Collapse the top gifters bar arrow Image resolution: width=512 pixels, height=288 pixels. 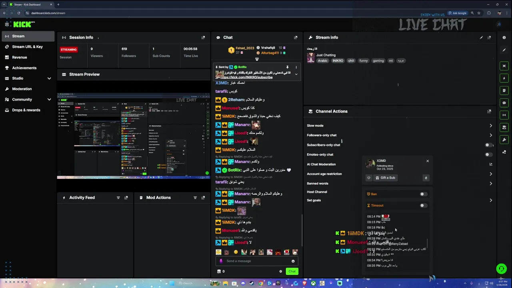tap(257, 59)
